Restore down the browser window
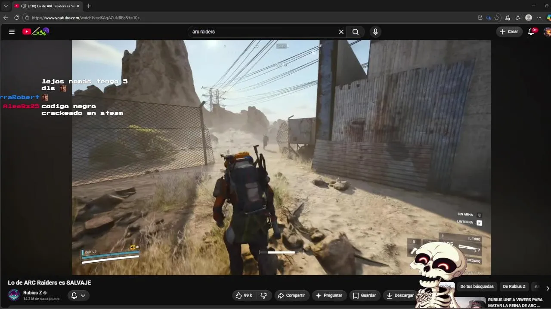Image resolution: width=551 pixels, height=309 pixels. [548, 6]
